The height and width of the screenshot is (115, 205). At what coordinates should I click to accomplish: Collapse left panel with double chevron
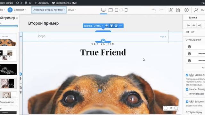tap(17, 18)
